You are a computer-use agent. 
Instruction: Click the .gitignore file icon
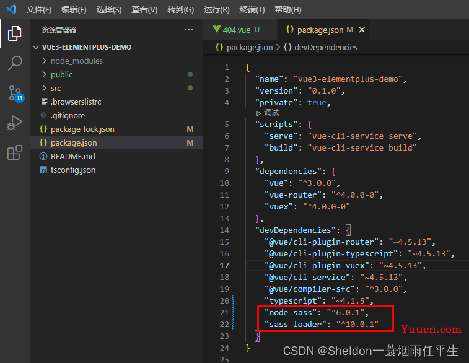pyautogui.click(x=43, y=115)
